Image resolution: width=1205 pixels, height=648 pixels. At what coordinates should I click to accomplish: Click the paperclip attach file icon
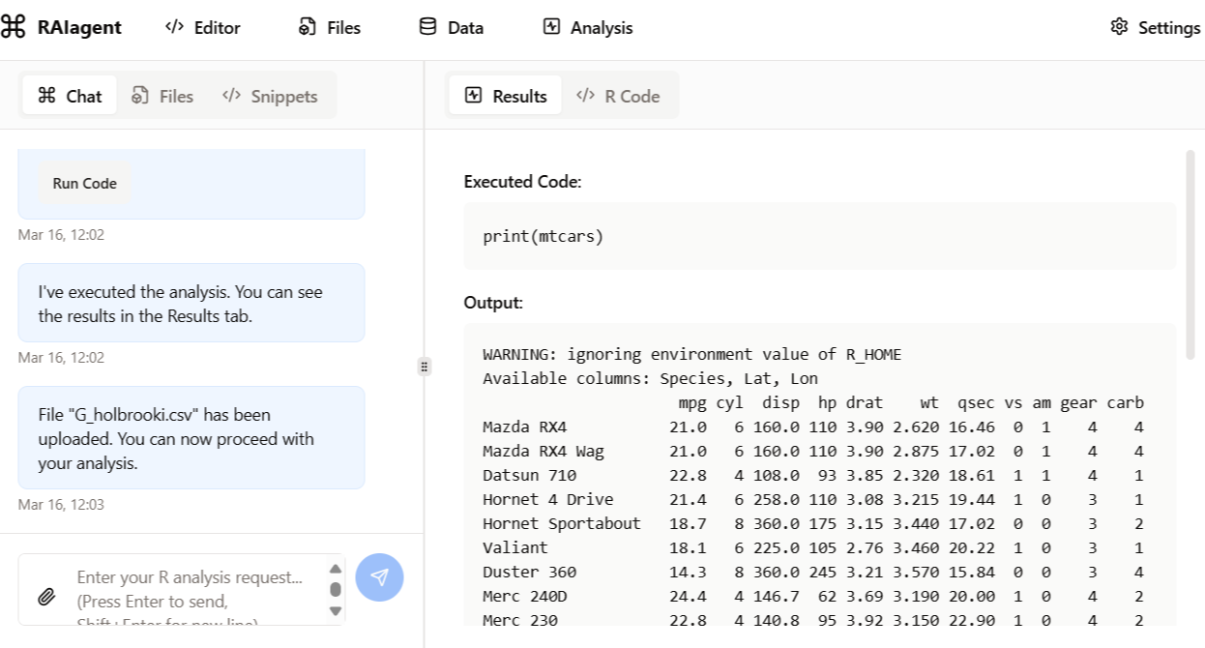point(46,597)
